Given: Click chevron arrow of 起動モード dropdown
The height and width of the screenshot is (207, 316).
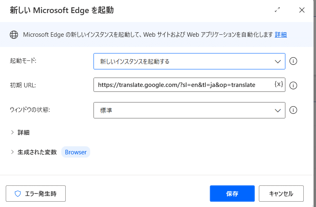Looking at the screenshot, I should [x=278, y=62].
